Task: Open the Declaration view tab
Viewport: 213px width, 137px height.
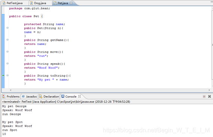Action: (x=49, y=97)
